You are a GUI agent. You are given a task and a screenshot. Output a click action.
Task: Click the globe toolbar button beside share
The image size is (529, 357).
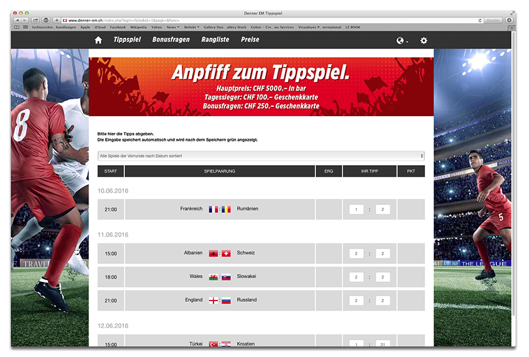(x=46, y=20)
